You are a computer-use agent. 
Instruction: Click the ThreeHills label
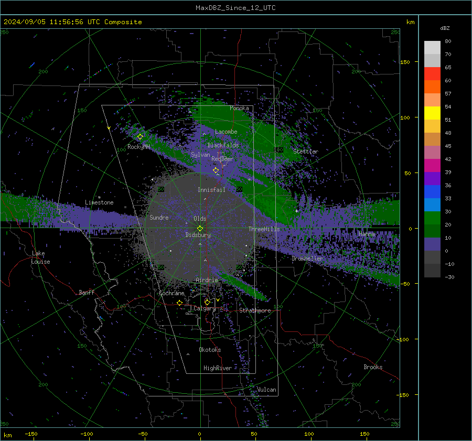(x=264, y=229)
